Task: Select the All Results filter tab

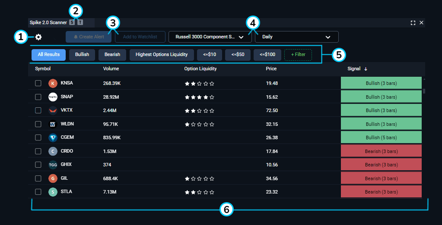Action: pos(48,55)
